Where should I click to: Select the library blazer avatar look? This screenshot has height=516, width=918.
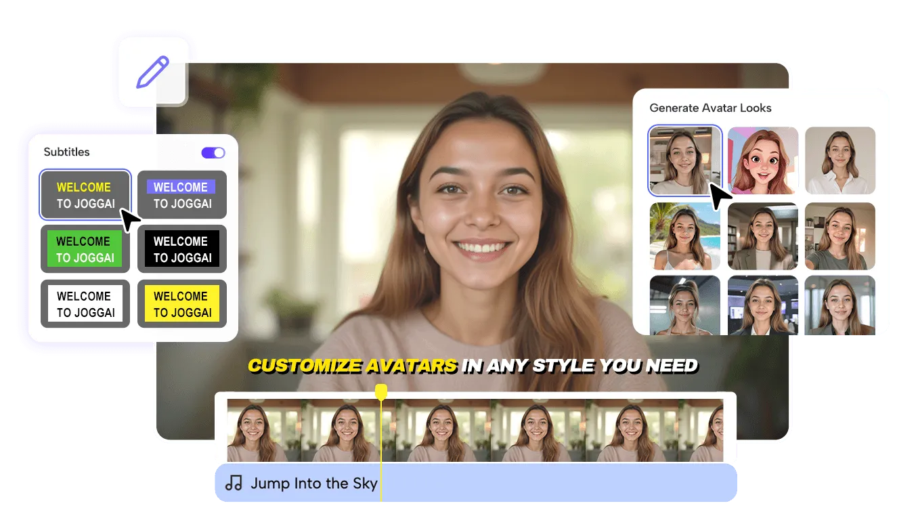[763, 236]
